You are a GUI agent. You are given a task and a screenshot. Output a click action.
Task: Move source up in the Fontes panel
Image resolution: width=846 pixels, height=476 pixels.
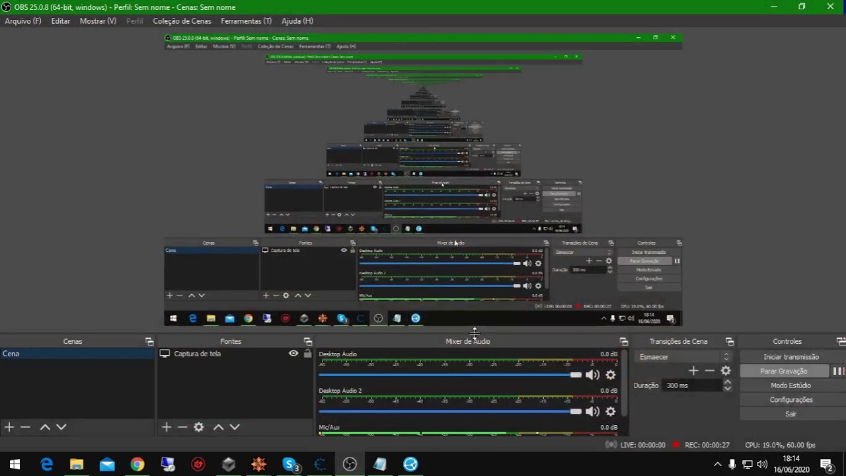[x=218, y=427]
